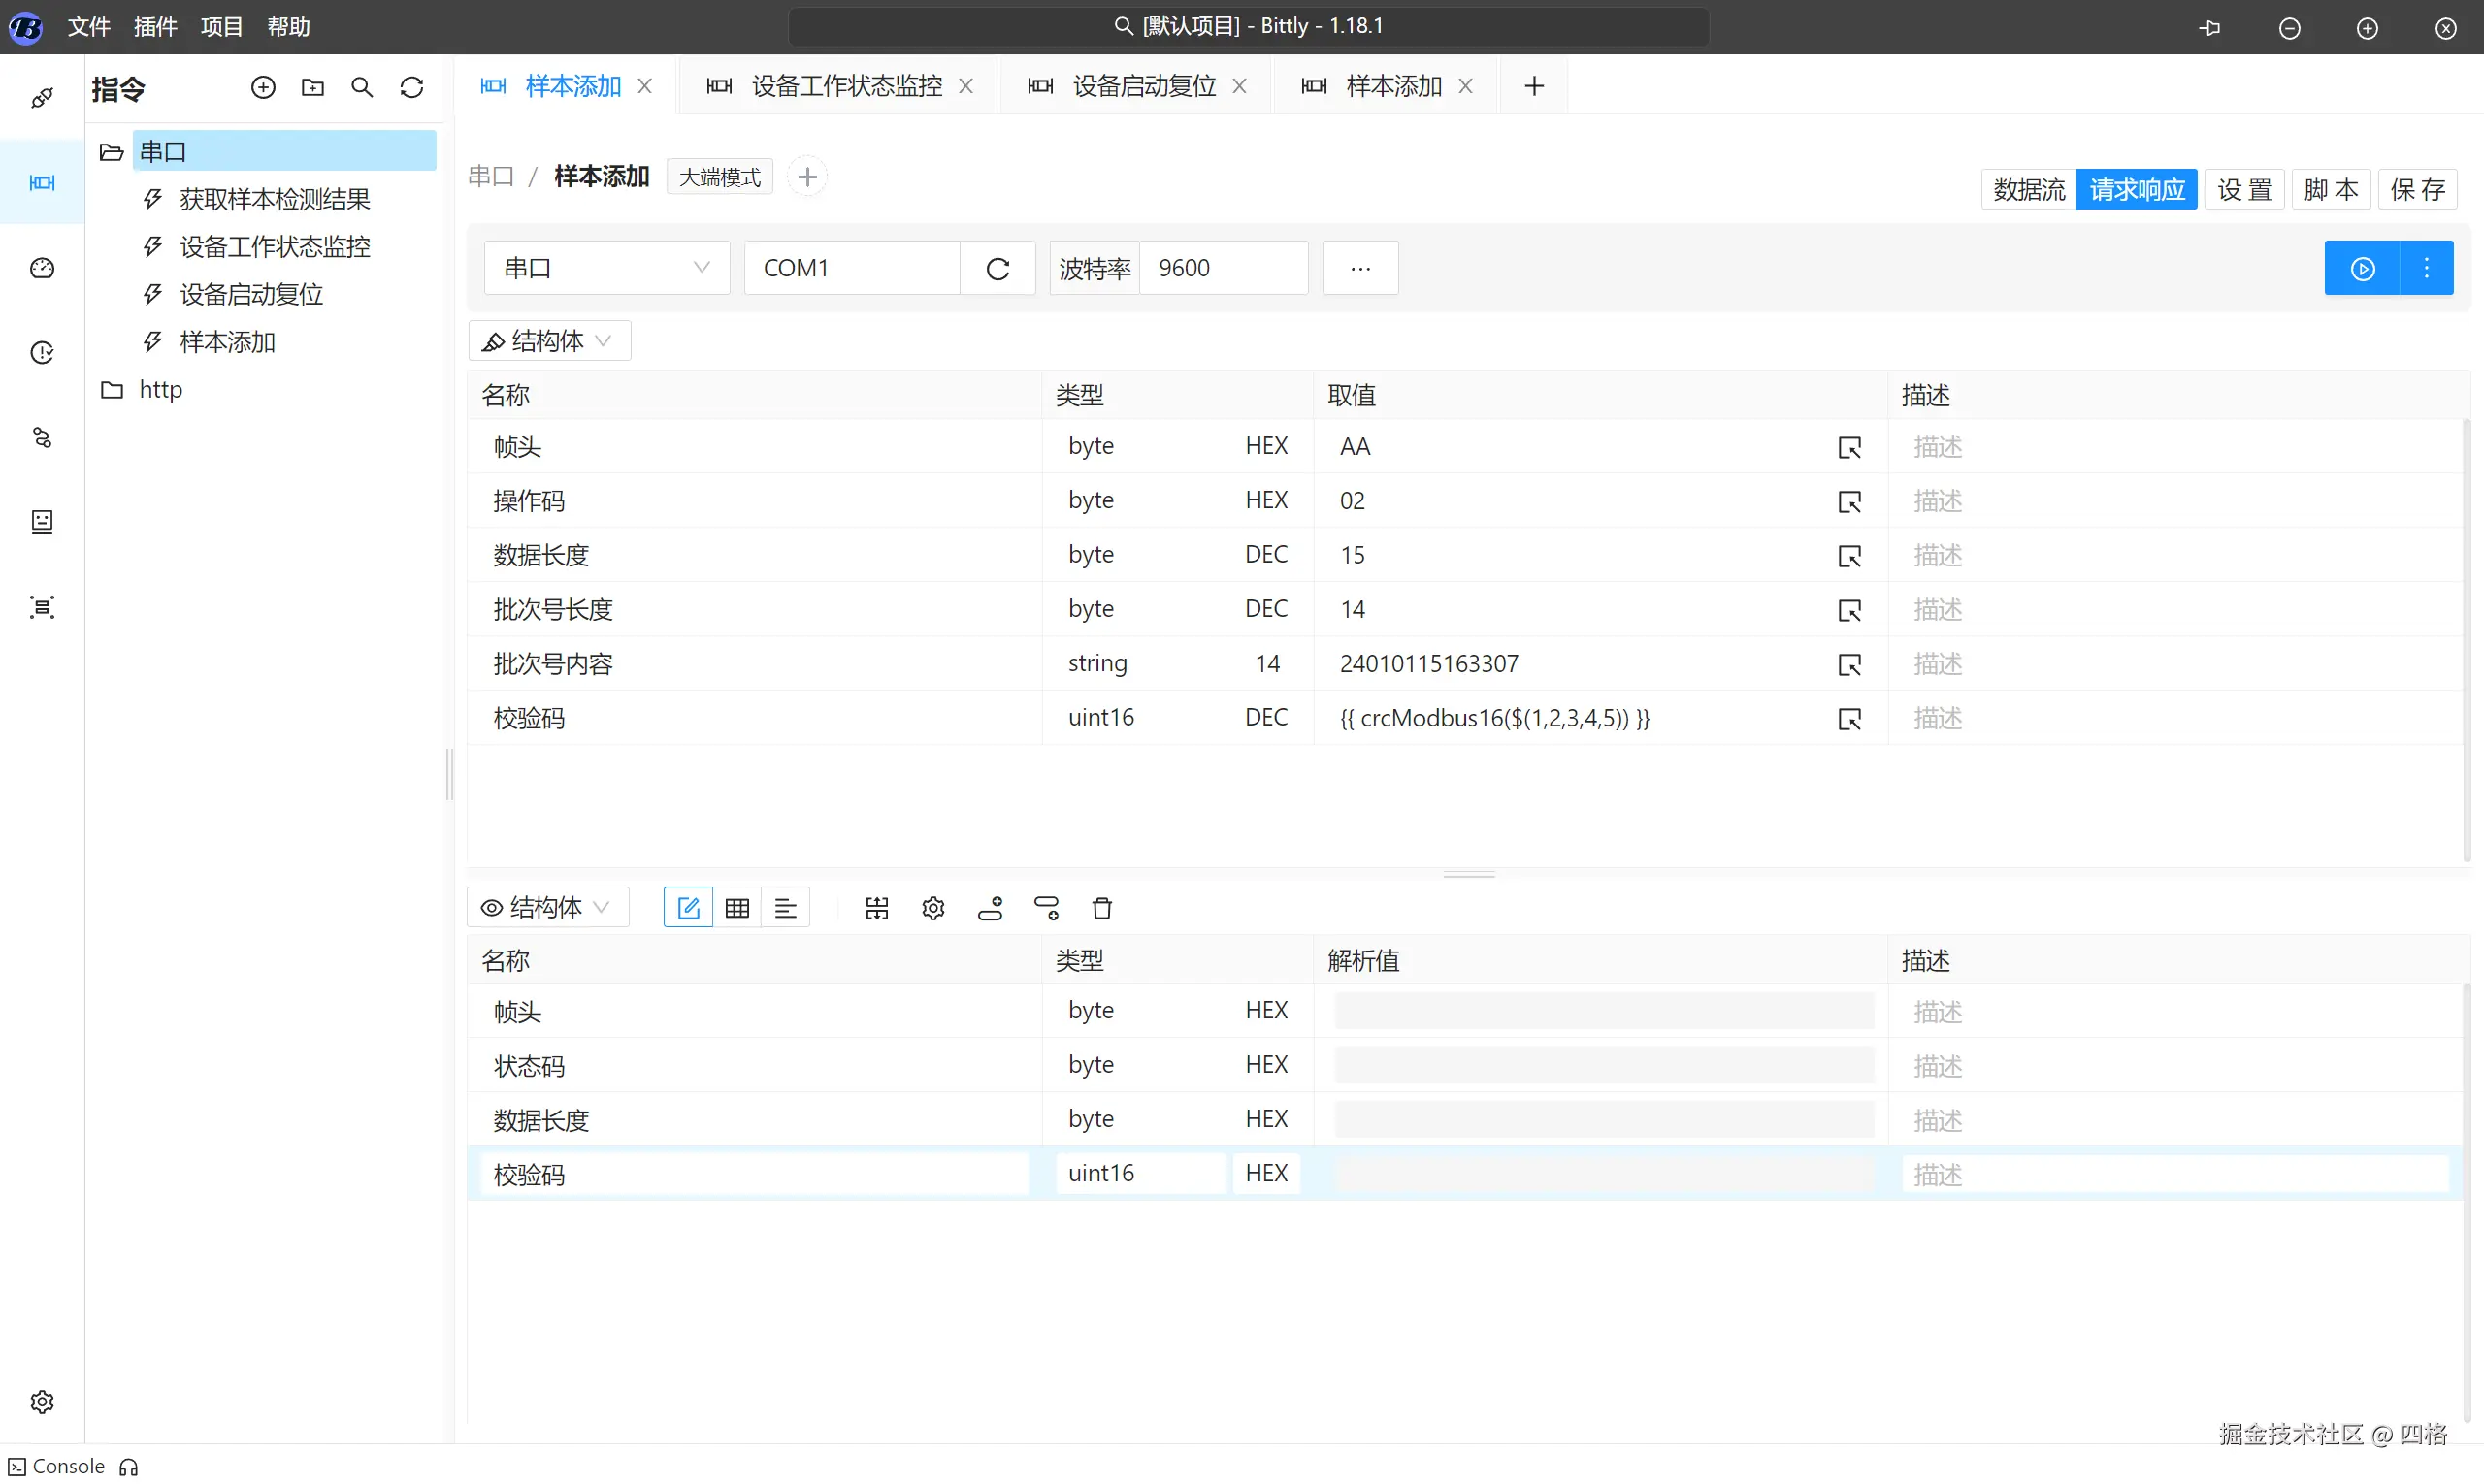The height and width of the screenshot is (1484, 2484).
Task: Click the refresh COM port icon
Action: click(x=997, y=268)
